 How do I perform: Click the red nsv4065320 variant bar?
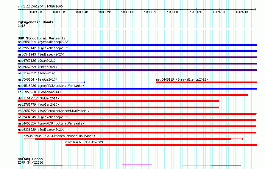pos(137,126)
